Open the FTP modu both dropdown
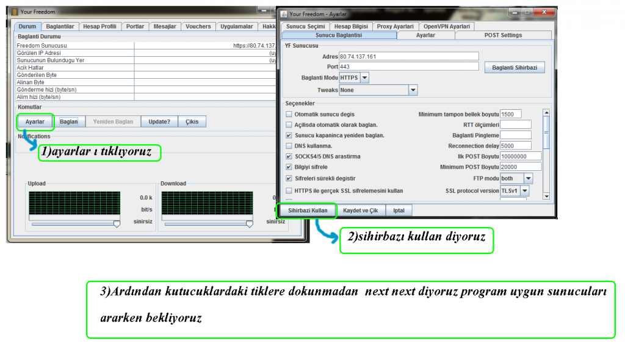625x351 pixels. (528, 178)
